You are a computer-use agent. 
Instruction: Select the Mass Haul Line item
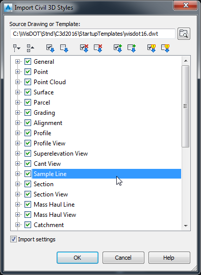coord(54,204)
